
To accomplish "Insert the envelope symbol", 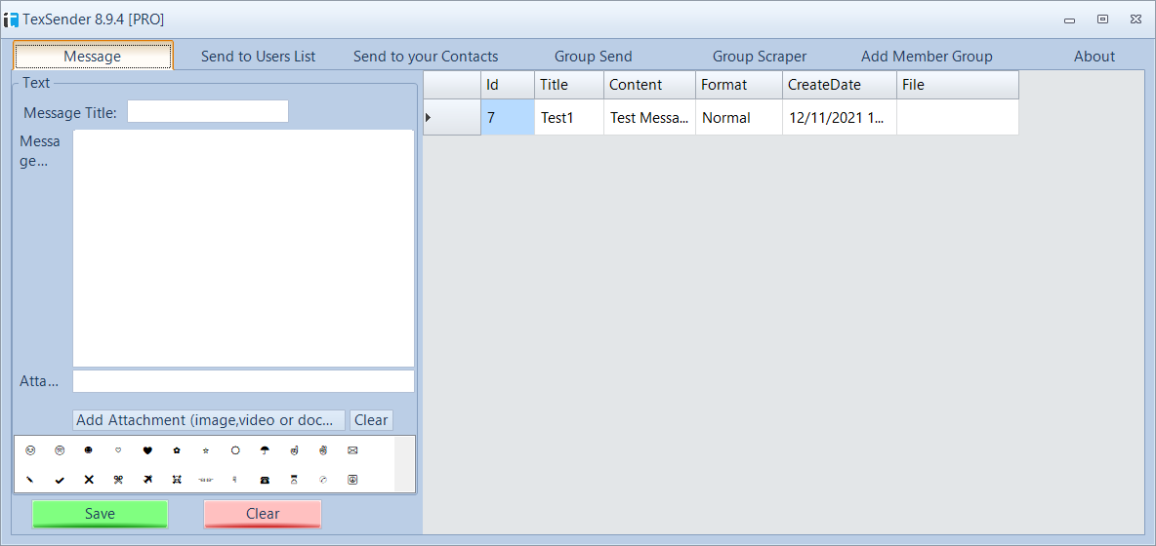I will coord(352,449).
